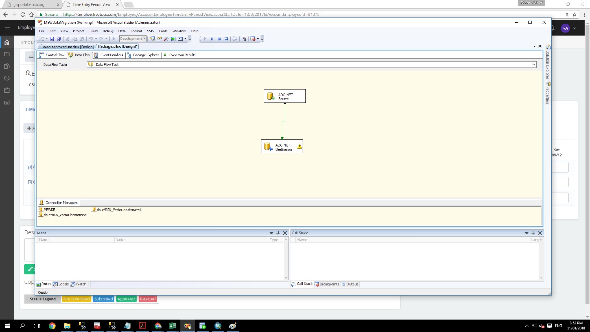Click the warning icon on ADO NET Destination
Viewport: 590px width, 332px height.
point(299,147)
